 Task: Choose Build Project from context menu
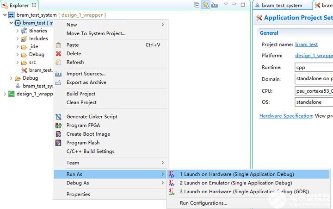click(111, 94)
